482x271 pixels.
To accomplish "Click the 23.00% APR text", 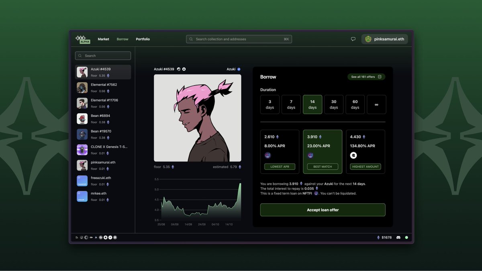I will pyautogui.click(x=319, y=146).
